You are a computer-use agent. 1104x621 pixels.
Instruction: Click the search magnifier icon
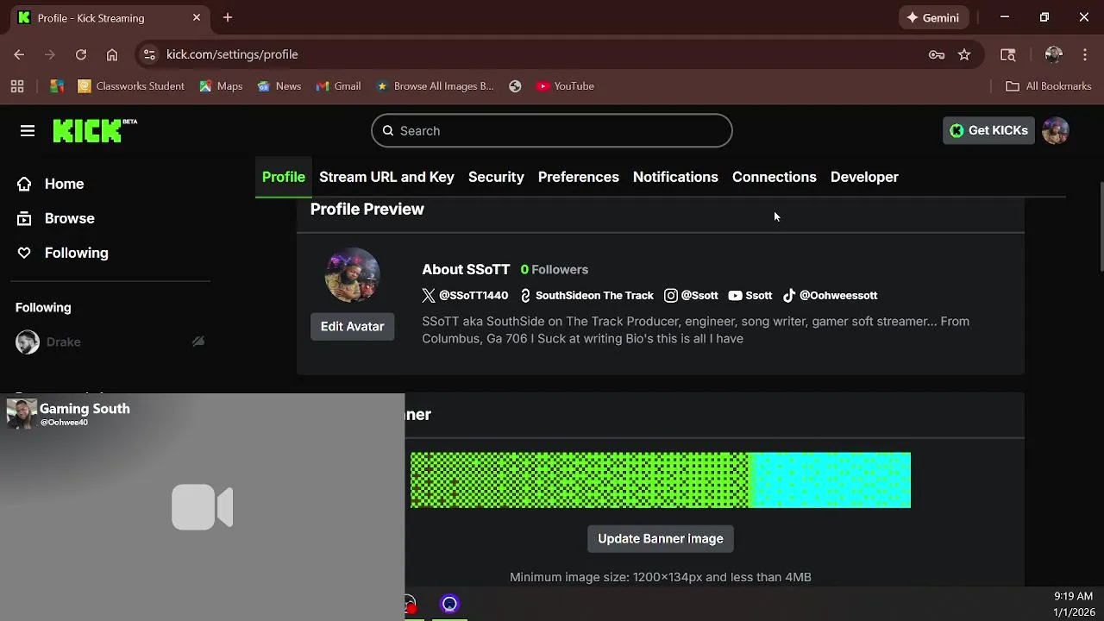[388, 131]
